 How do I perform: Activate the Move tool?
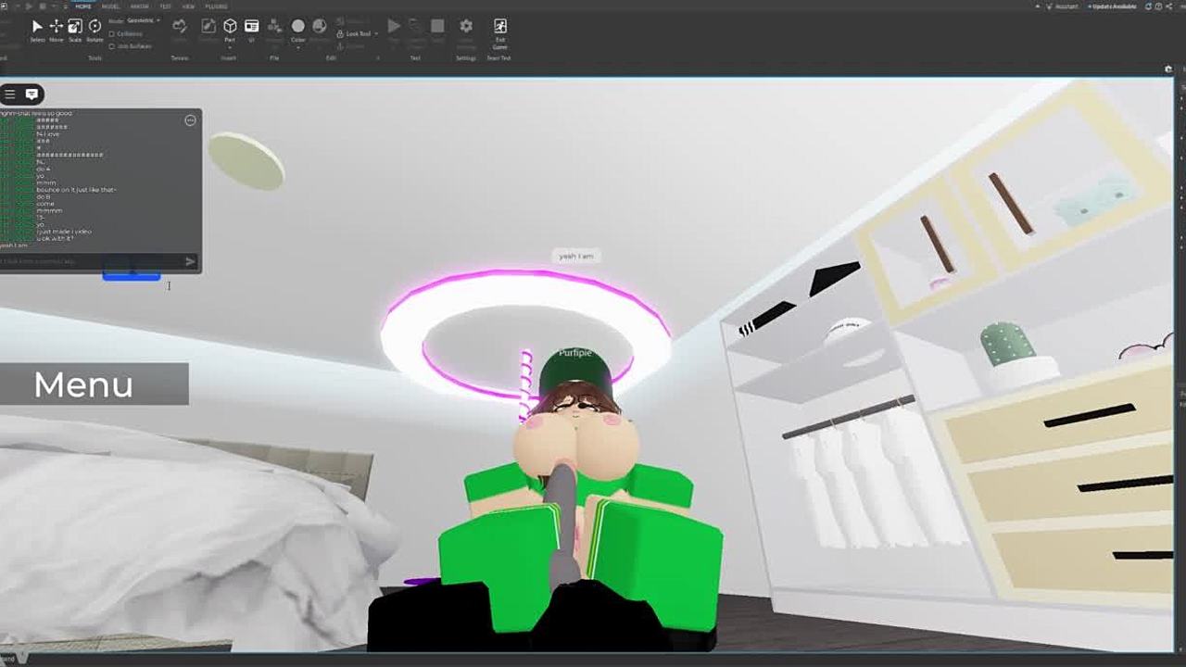(x=57, y=28)
